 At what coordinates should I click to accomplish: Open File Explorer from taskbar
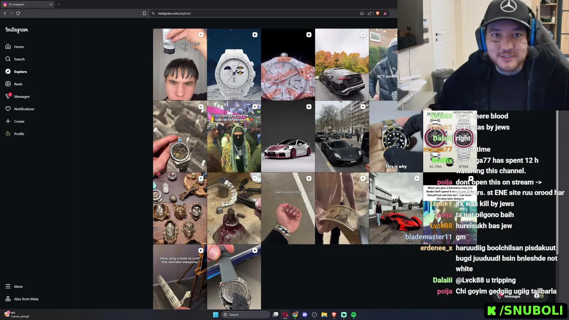coord(324,315)
